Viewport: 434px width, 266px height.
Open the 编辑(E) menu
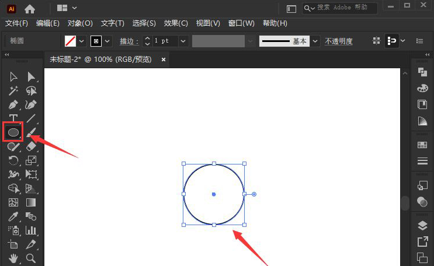[x=48, y=23]
